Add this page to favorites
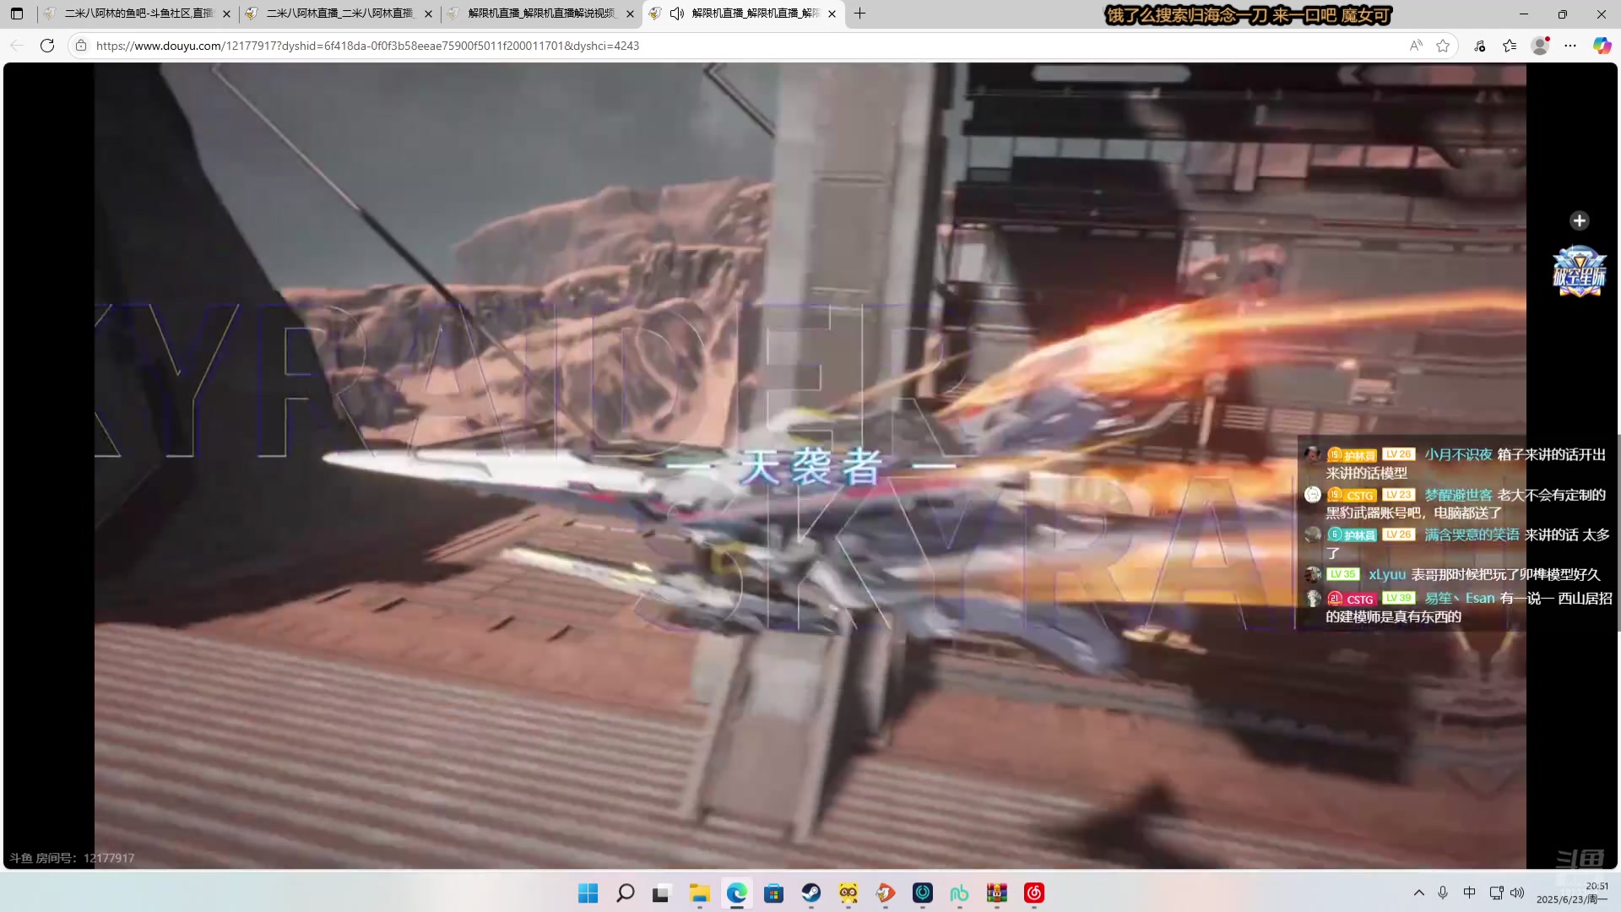Viewport: 1621px width, 912px height. [x=1443, y=46]
